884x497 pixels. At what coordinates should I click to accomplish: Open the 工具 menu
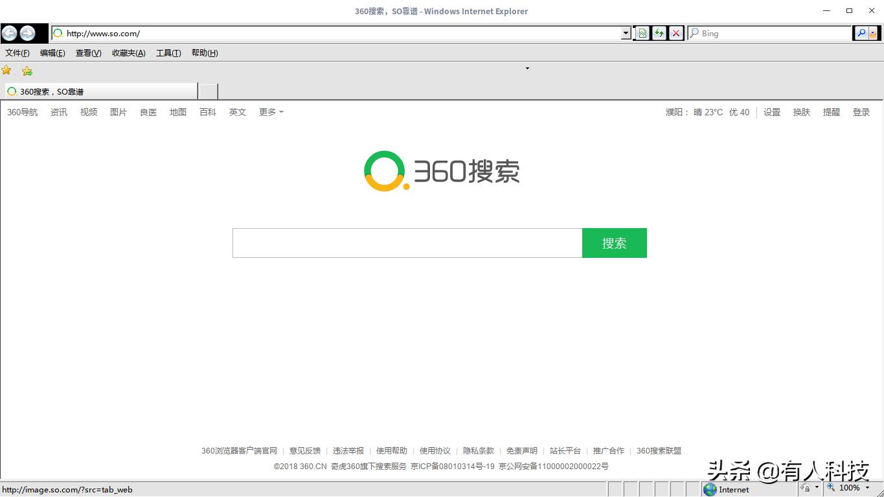click(168, 53)
